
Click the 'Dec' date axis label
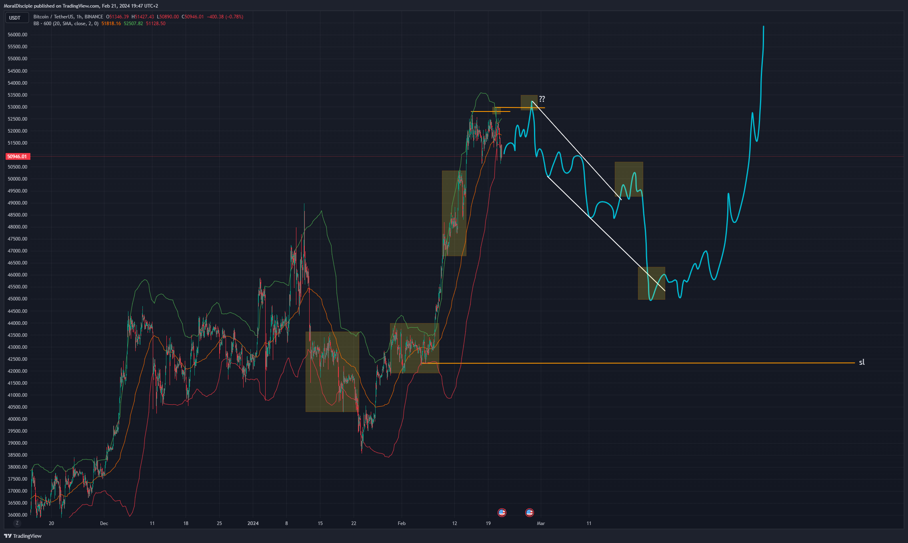click(x=104, y=523)
